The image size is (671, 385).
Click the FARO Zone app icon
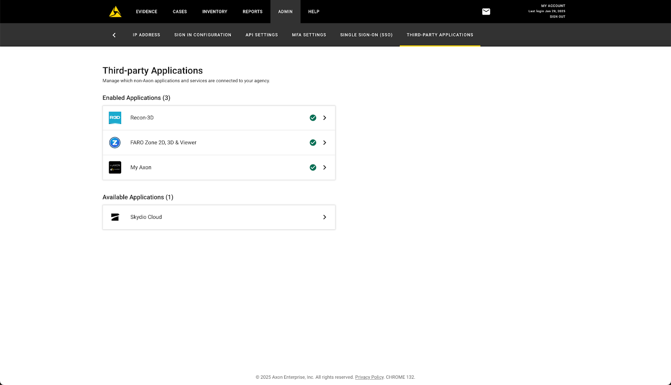[x=115, y=142]
